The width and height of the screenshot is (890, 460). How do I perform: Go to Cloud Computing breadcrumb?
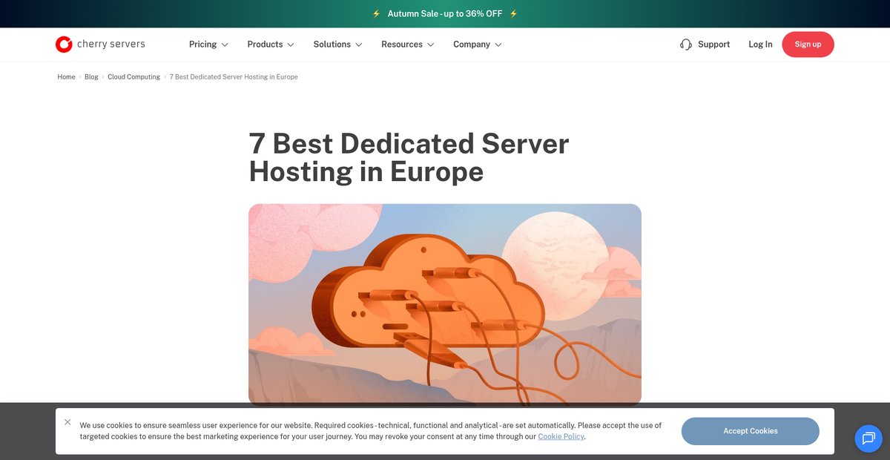pyautogui.click(x=133, y=77)
